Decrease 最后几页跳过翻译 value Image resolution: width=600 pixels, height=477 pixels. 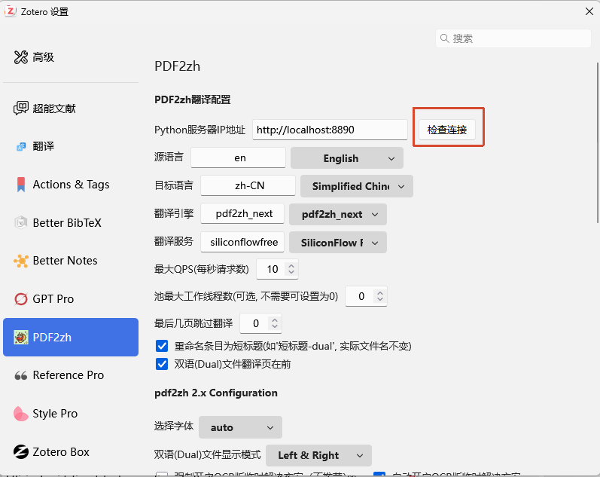[x=275, y=327]
